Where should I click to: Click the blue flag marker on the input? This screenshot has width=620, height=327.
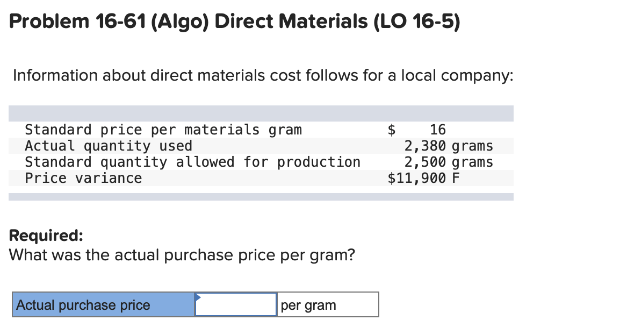click(x=199, y=297)
